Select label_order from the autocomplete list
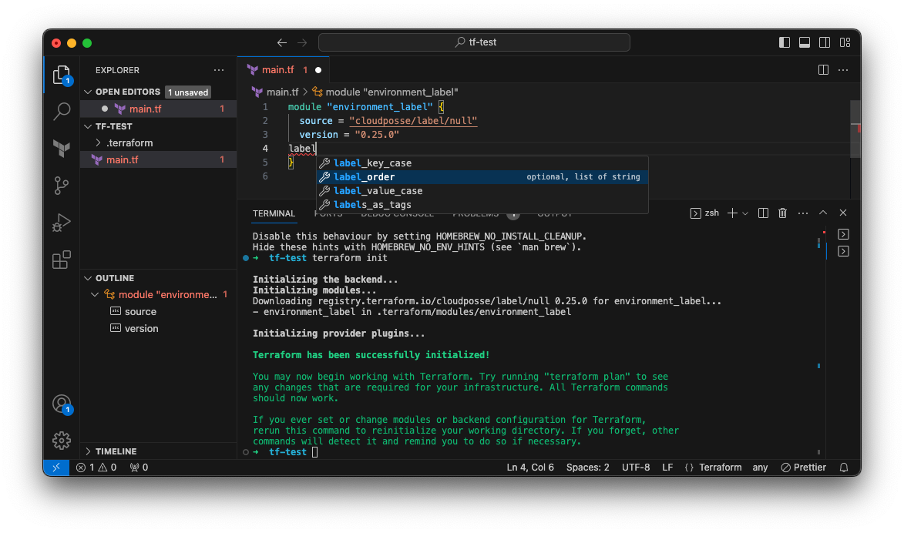 pyautogui.click(x=363, y=176)
